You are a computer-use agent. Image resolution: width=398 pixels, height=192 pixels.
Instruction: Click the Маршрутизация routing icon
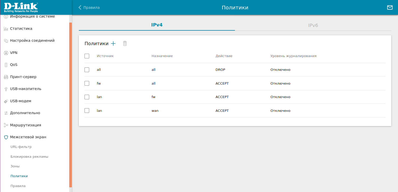point(6,125)
